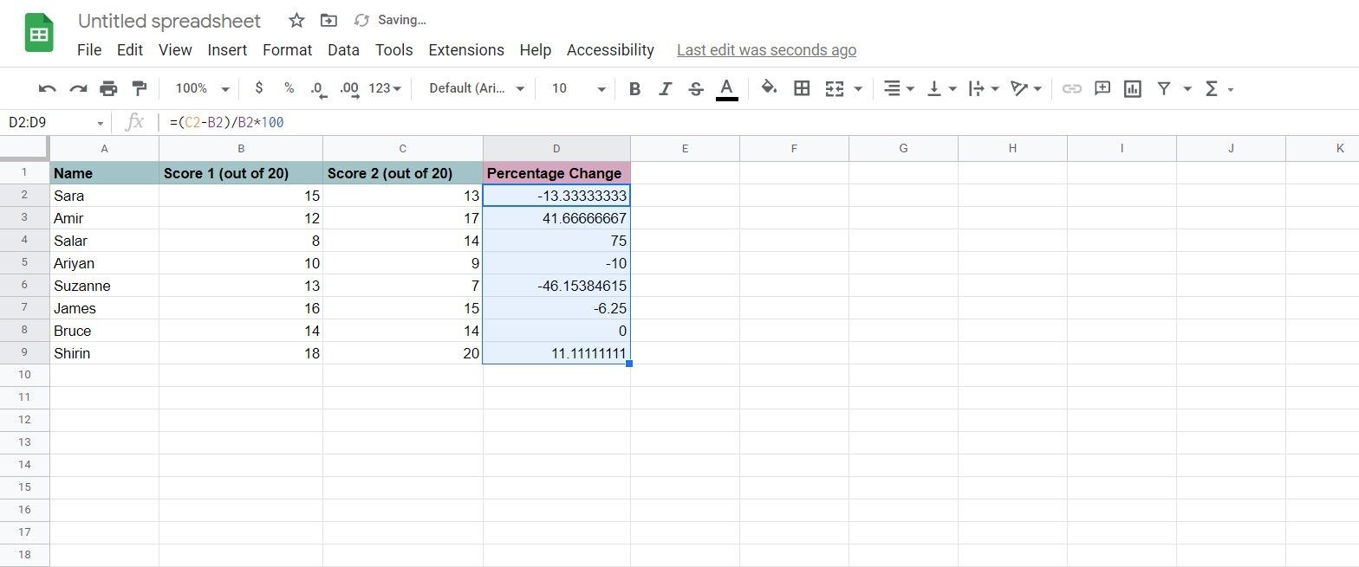Viewport: 1359px width, 567px height.
Task: Open the Last edit was seconds ago link
Action: point(766,50)
